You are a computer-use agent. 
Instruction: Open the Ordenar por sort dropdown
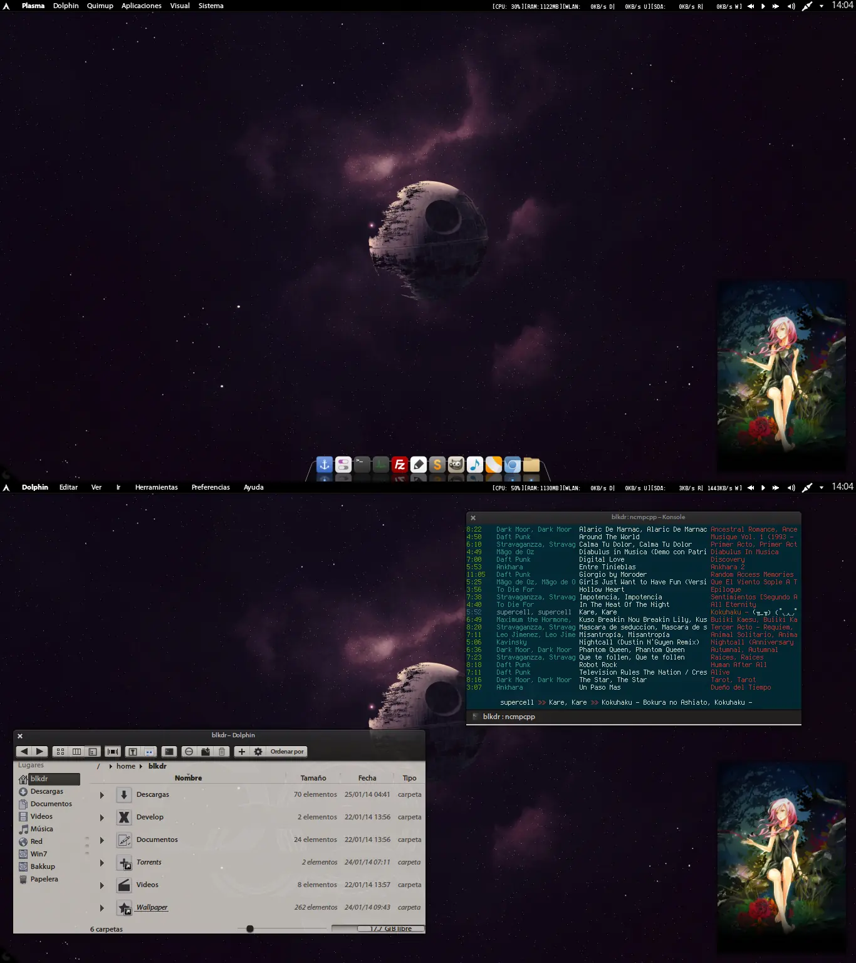coord(287,751)
